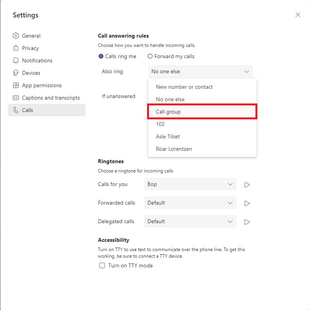This screenshot has width=310, height=310.
Task: Open the Calls for you ringtone dropdown
Action: (190, 184)
